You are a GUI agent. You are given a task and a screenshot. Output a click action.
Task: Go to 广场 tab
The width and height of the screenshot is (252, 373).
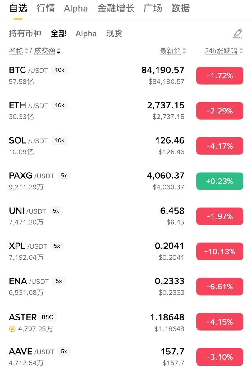(153, 8)
